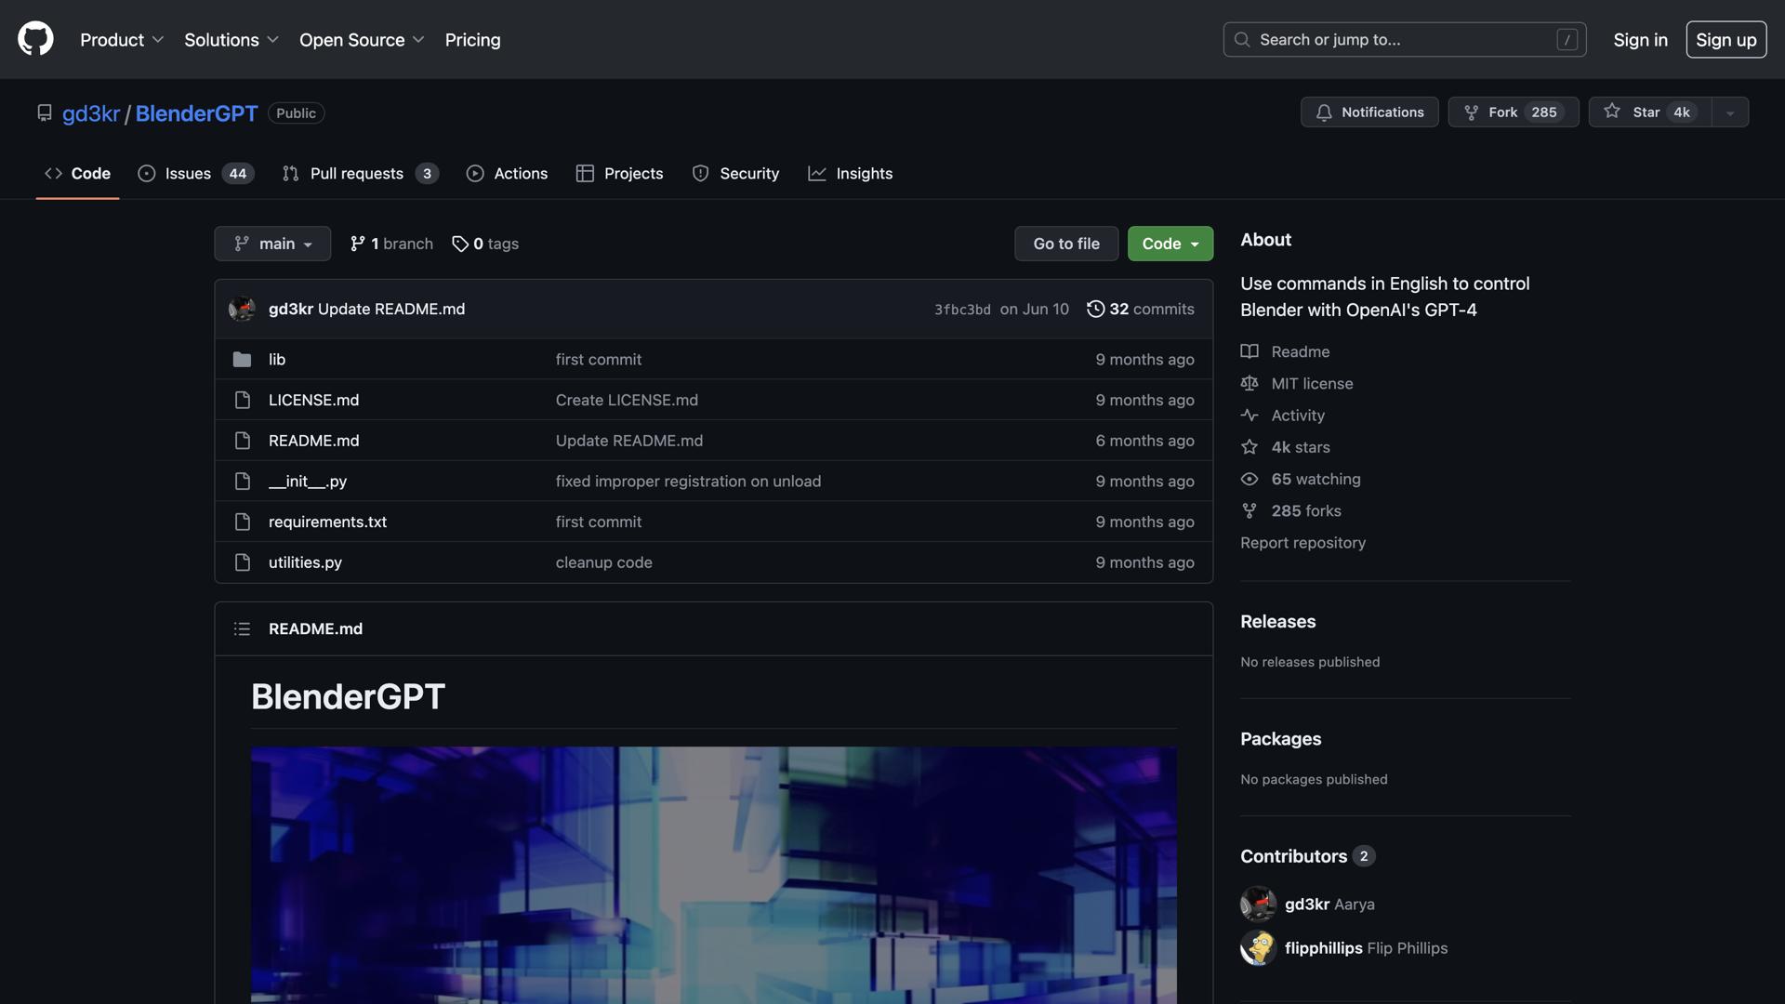Switch to the Issues tab
Viewport: 1785px width, 1004px height.
[195, 174]
